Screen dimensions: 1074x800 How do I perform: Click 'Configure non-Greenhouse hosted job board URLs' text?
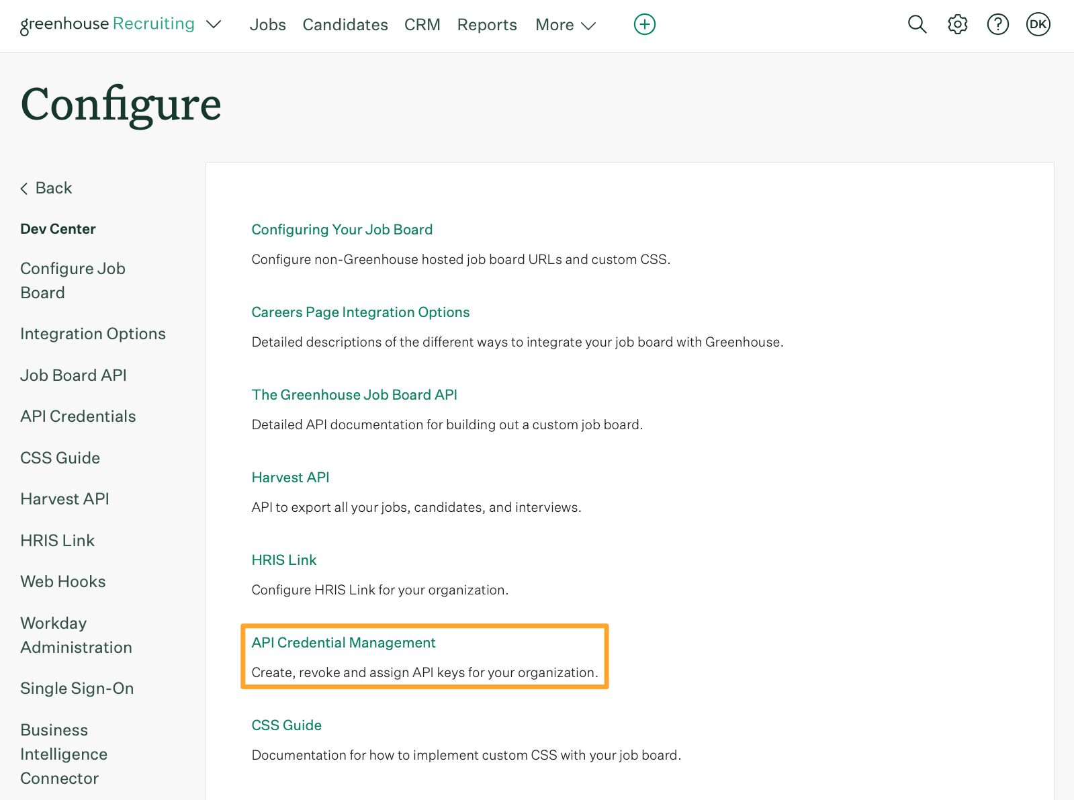[461, 259]
